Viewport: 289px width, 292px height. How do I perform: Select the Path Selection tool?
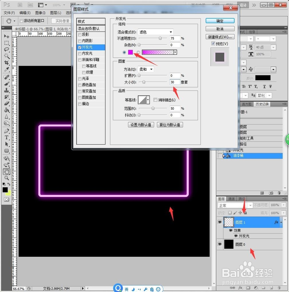tap(7, 144)
